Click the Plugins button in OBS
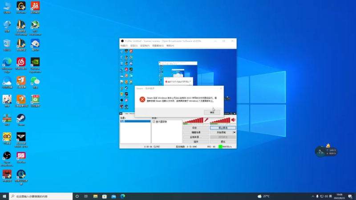The width and height of the screenshot is (356, 200). 196,142
